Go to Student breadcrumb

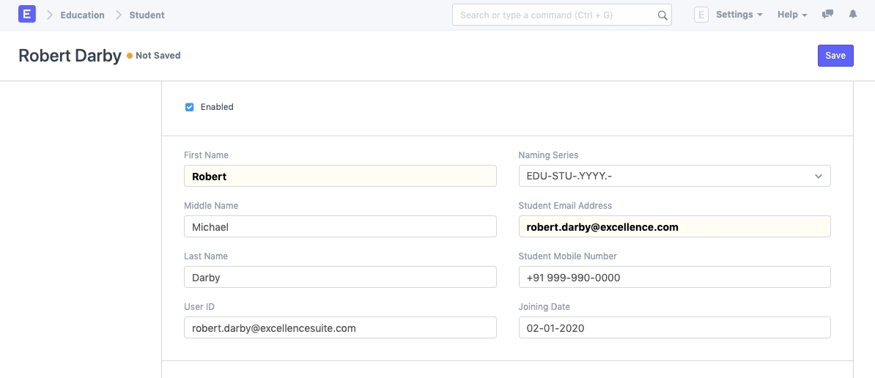click(x=147, y=15)
